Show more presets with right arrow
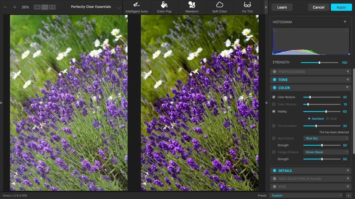 [x=266, y=7]
